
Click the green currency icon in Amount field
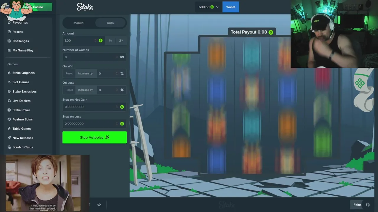click(x=101, y=41)
